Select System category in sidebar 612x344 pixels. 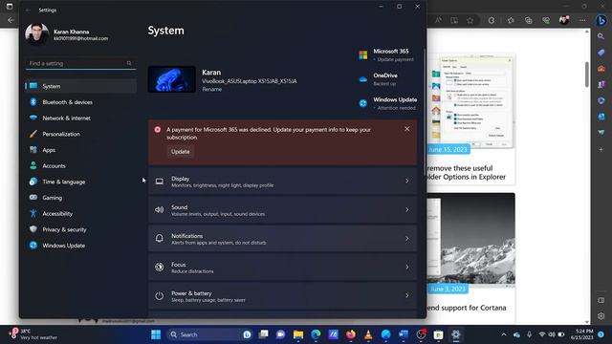point(80,86)
